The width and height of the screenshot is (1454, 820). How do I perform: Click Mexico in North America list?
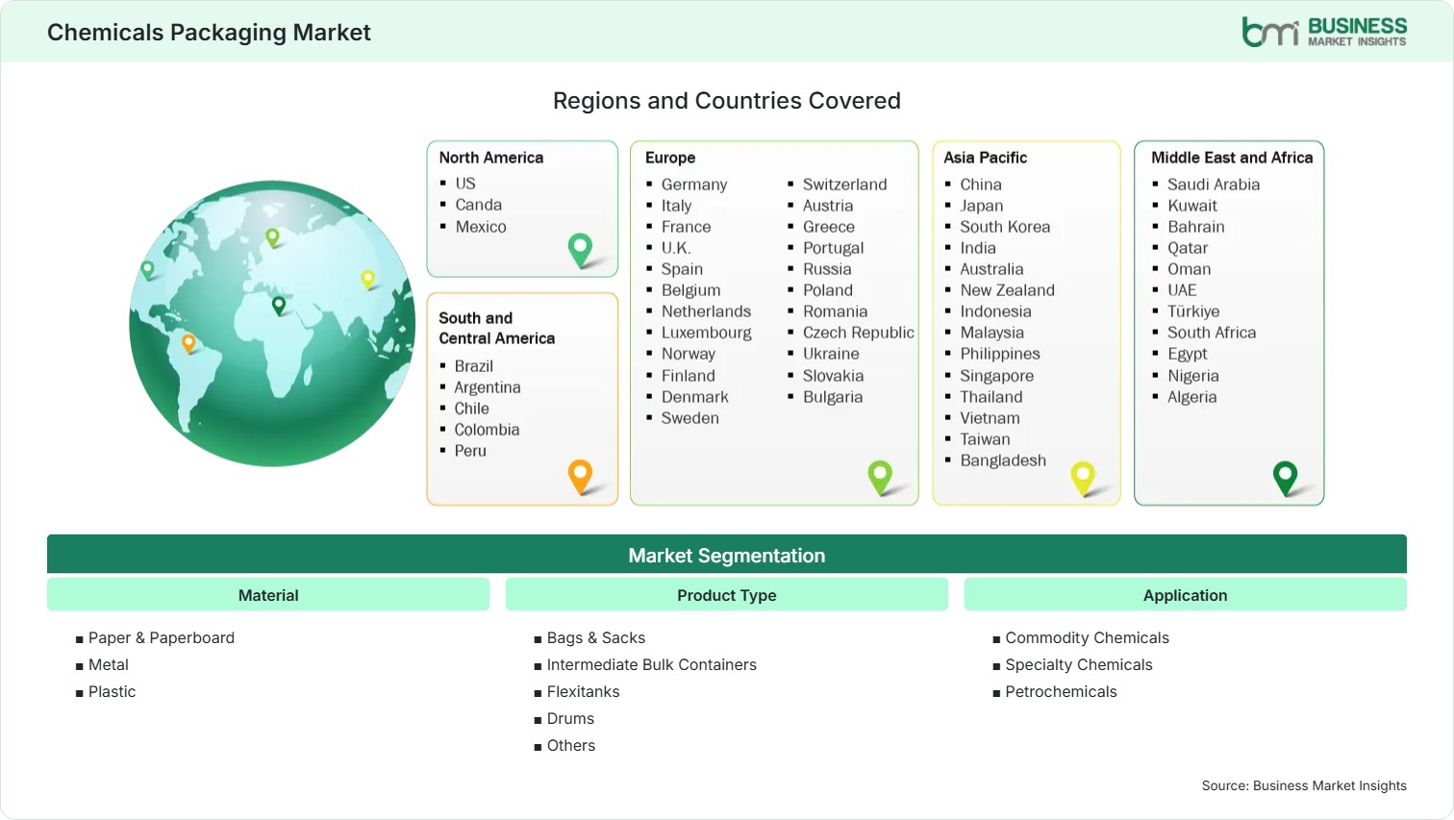tap(481, 227)
